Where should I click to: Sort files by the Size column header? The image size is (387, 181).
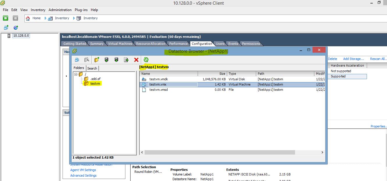coord(222,74)
